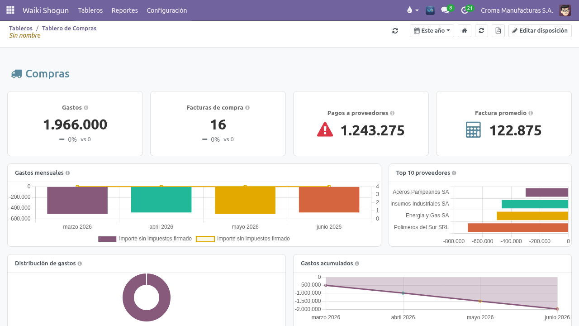
Task: Open Croma Manufacturas S.A. company switcher
Action: 517,10
